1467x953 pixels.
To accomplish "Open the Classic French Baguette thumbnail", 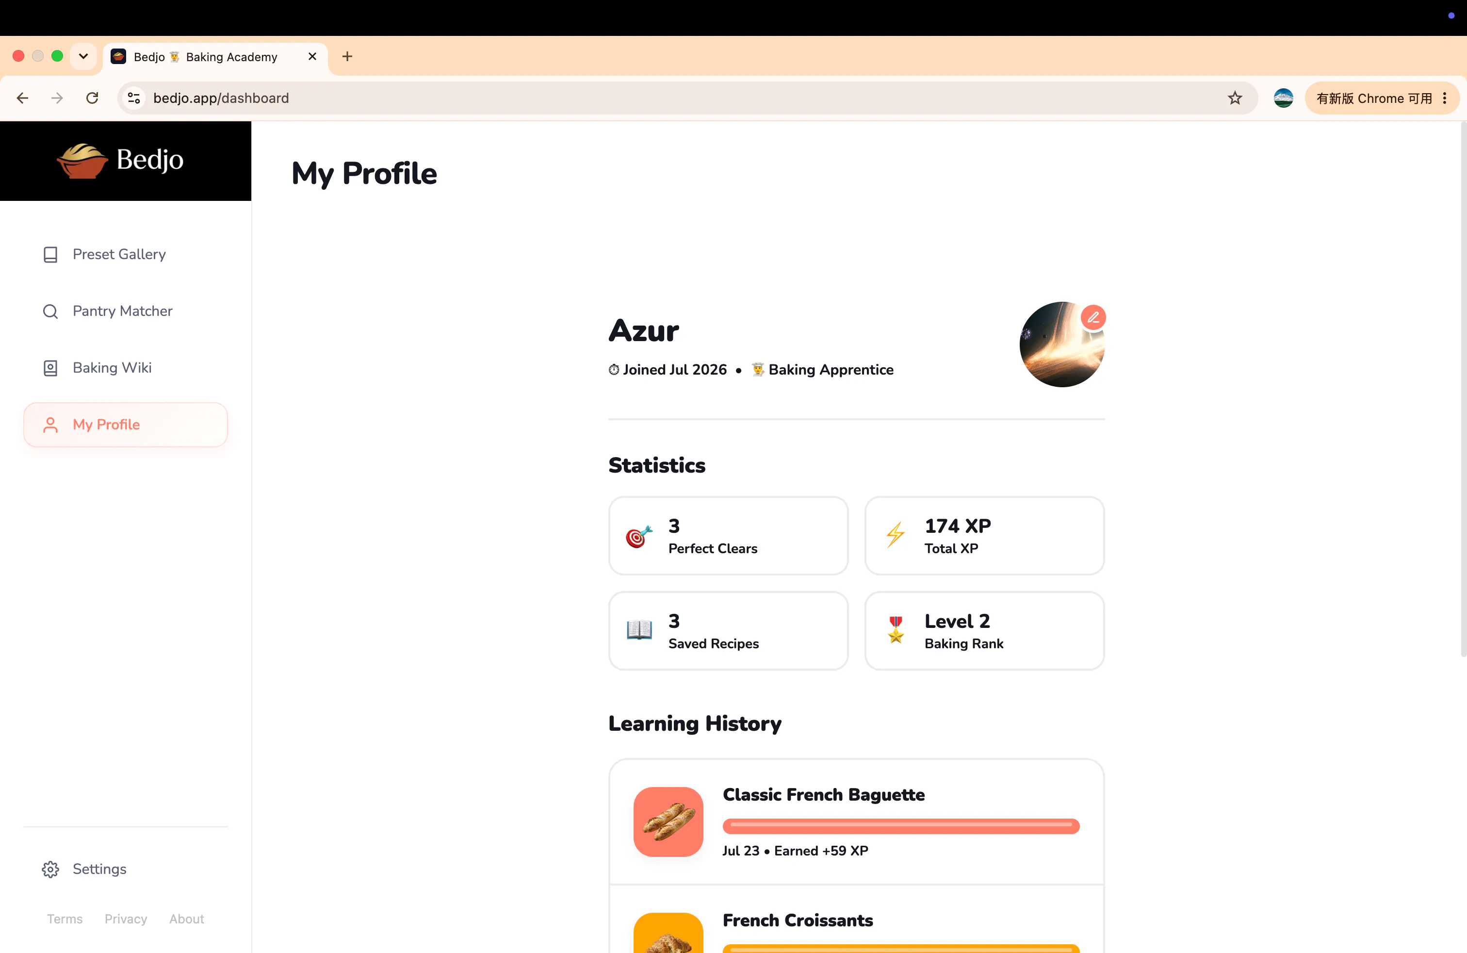I will coord(668,822).
